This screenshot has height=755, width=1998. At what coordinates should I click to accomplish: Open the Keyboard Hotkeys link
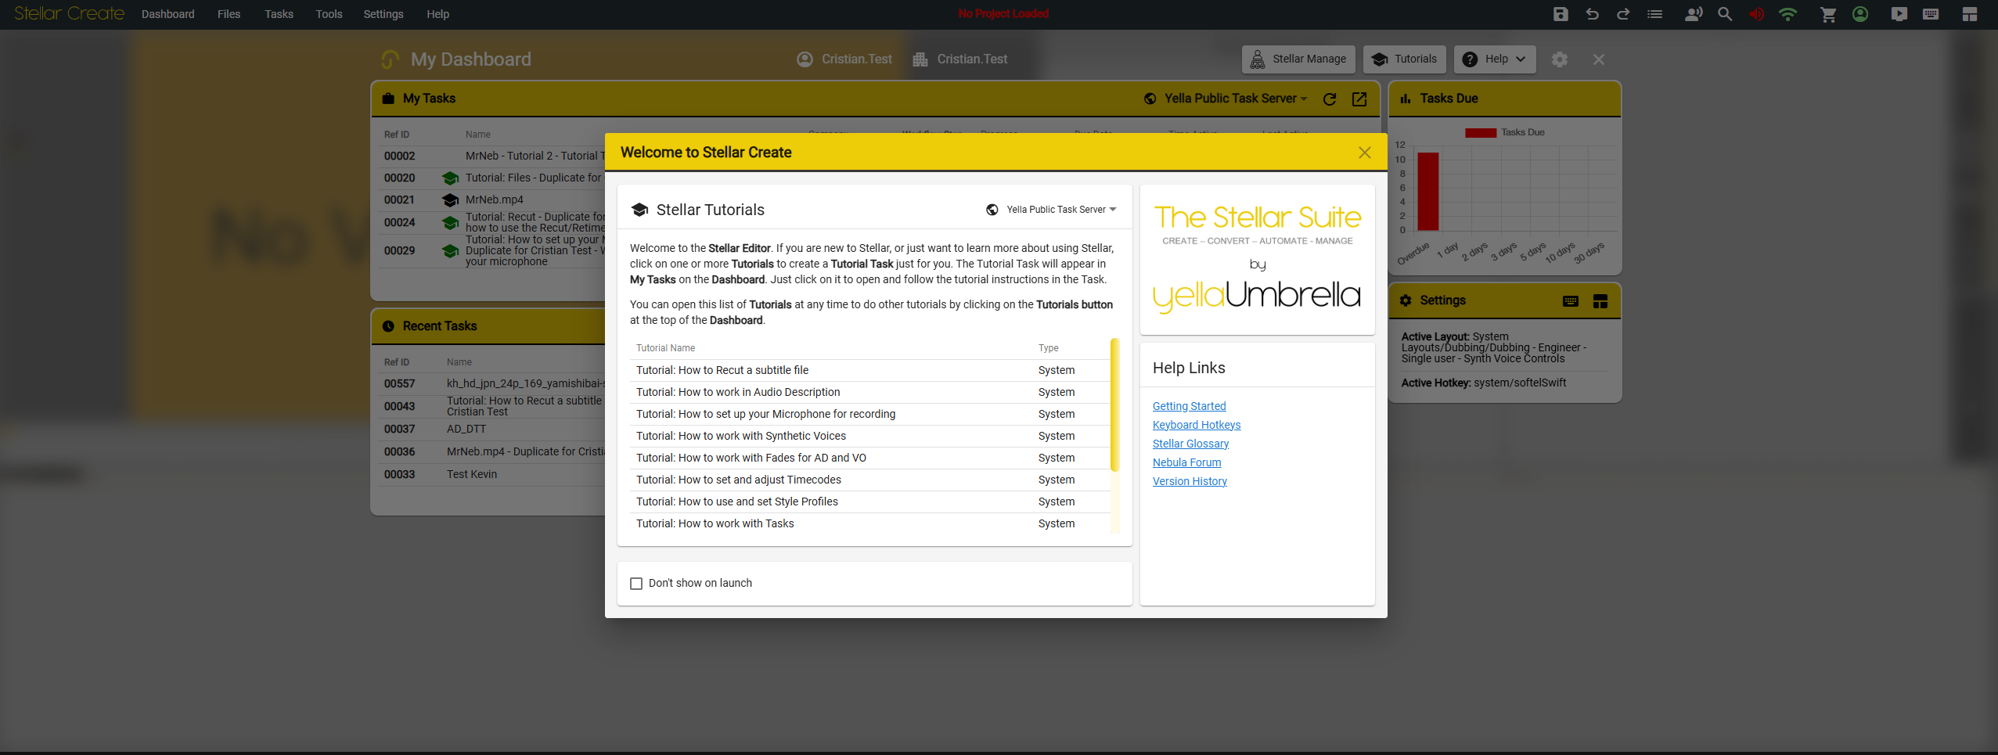(1197, 425)
